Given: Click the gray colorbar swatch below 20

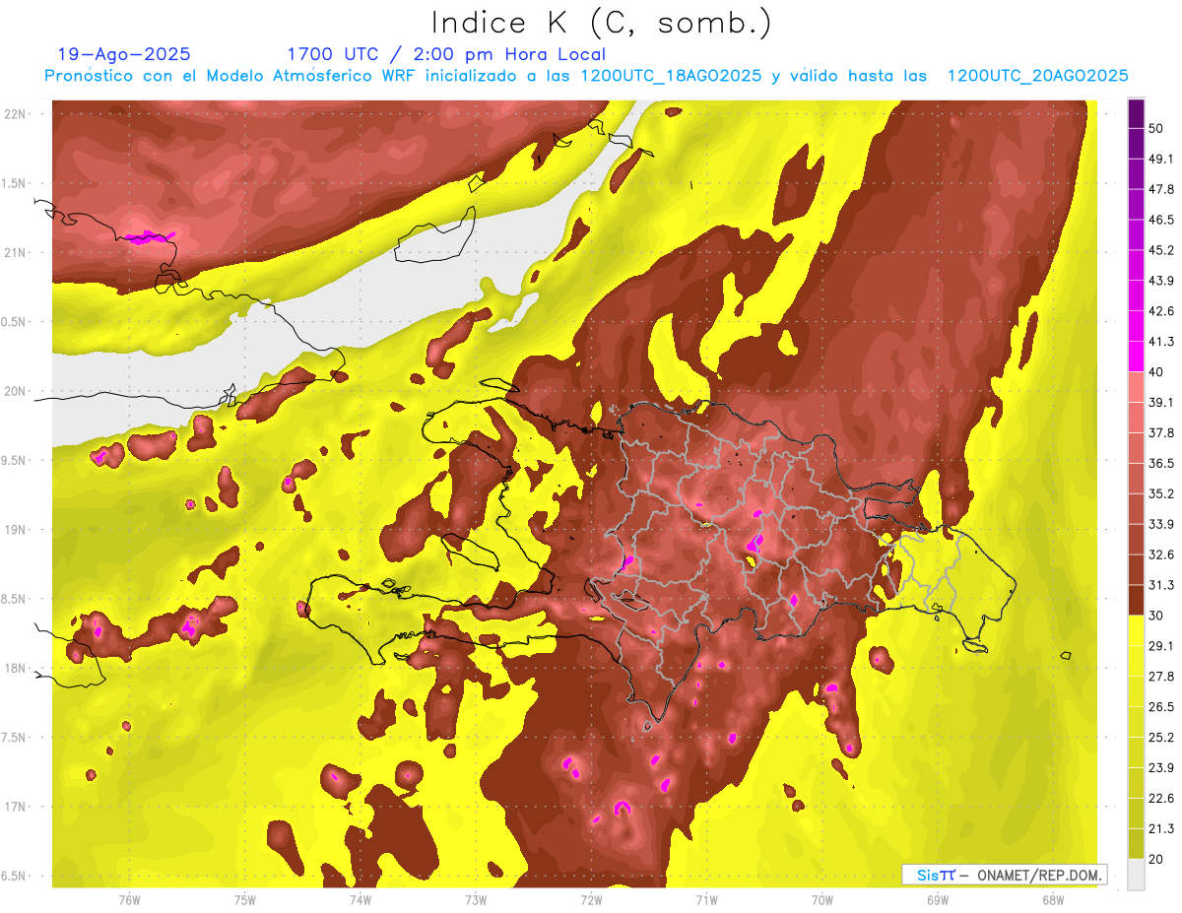Looking at the screenshot, I should [1137, 875].
